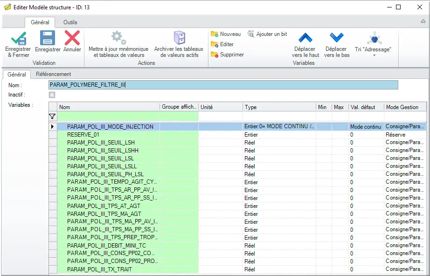Sort by the Nom column header

point(108,107)
